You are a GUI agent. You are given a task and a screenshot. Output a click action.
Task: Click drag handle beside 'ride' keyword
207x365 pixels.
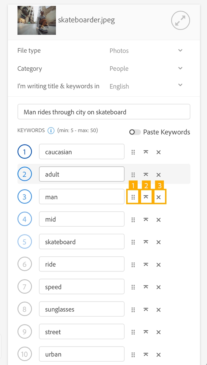pos(133,265)
